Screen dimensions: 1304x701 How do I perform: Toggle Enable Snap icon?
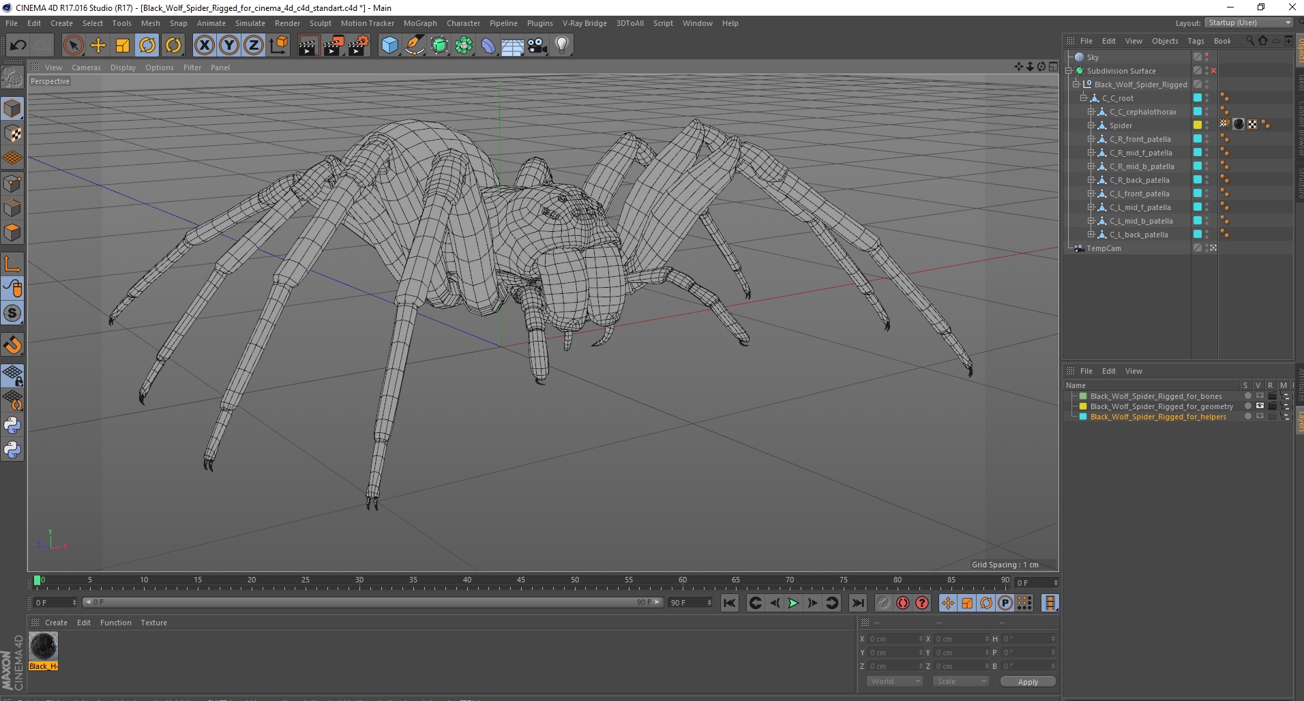coord(12,345)
